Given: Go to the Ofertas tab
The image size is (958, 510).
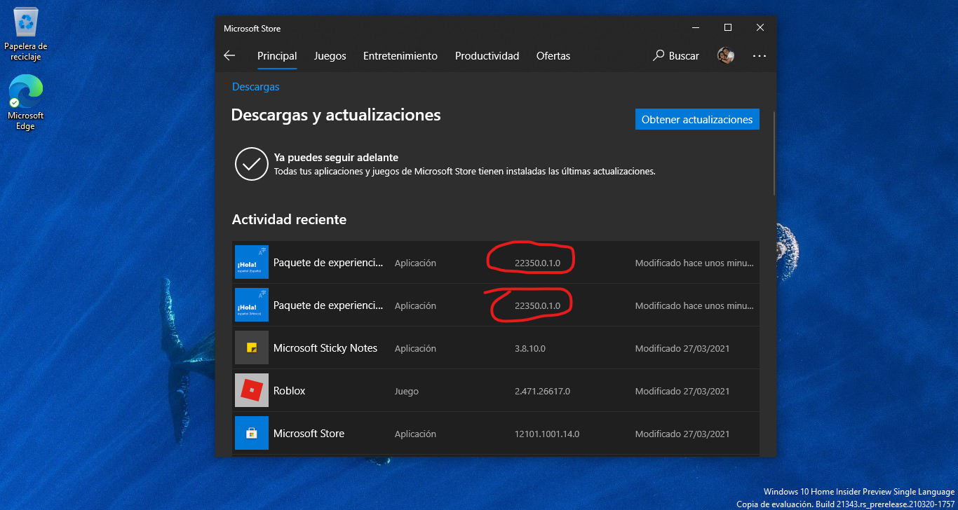Looking at the screenshot, I should (x=553, y=56).
